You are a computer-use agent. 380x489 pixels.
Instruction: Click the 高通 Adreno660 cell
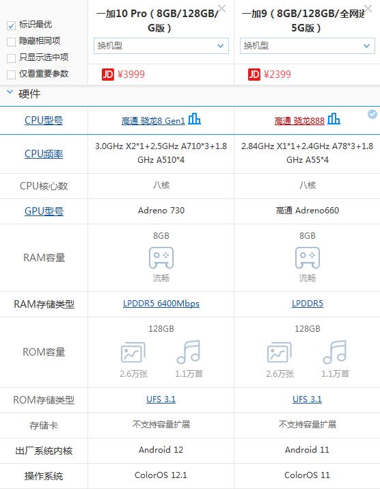point(308,211)
